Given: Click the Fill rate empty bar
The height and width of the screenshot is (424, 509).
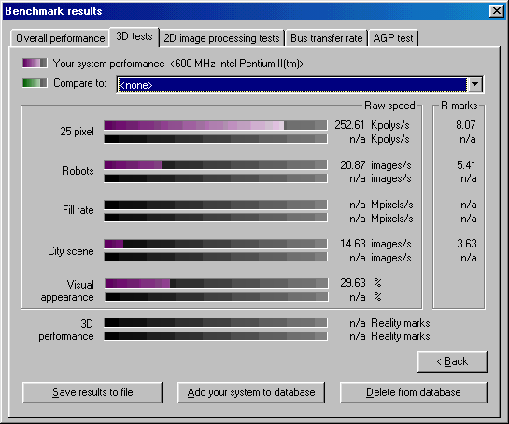Looking at the screenshot, I should (216, 205).
